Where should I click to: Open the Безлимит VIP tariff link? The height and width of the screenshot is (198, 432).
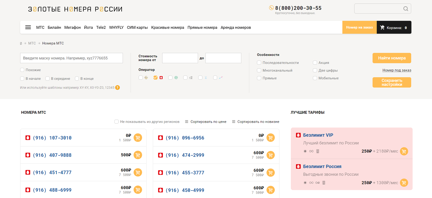coord(318,135)
